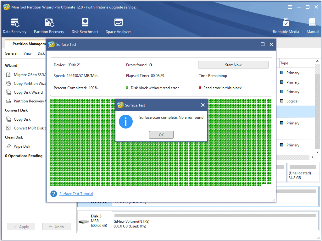Open the Bootable Media creator
The image size is (322, 241).
pyautogui.click(x=286, y=25)
